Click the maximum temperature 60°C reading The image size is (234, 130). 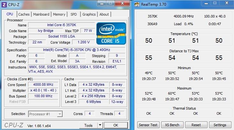click(172, 93)
